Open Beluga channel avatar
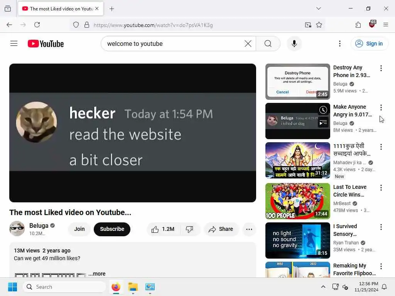Screen dimensions: 395x296 (17, 229)
